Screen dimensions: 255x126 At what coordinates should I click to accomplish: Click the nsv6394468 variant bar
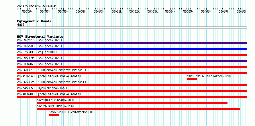[132, 67]
